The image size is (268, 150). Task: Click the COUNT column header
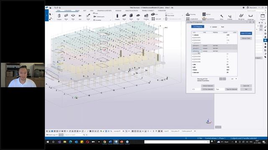(x=225, y=32)
